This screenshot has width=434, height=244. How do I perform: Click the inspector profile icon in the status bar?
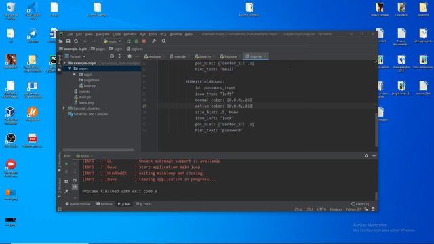pyautogui.click(x=373, y=209)
